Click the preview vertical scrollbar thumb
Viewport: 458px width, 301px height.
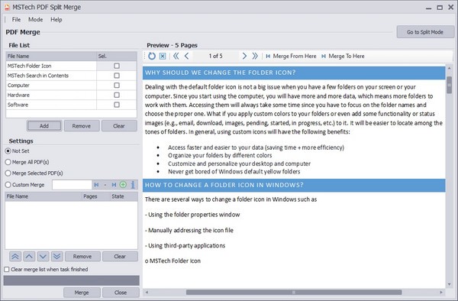[x=450, y=85]
